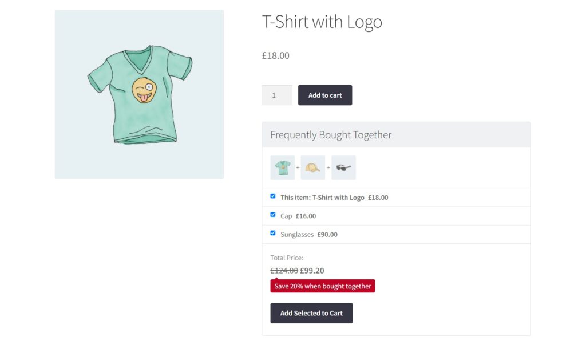Screen dimensions: 586x341
Task: Select the Cap thumbnail image
Action: click(312, 167)
